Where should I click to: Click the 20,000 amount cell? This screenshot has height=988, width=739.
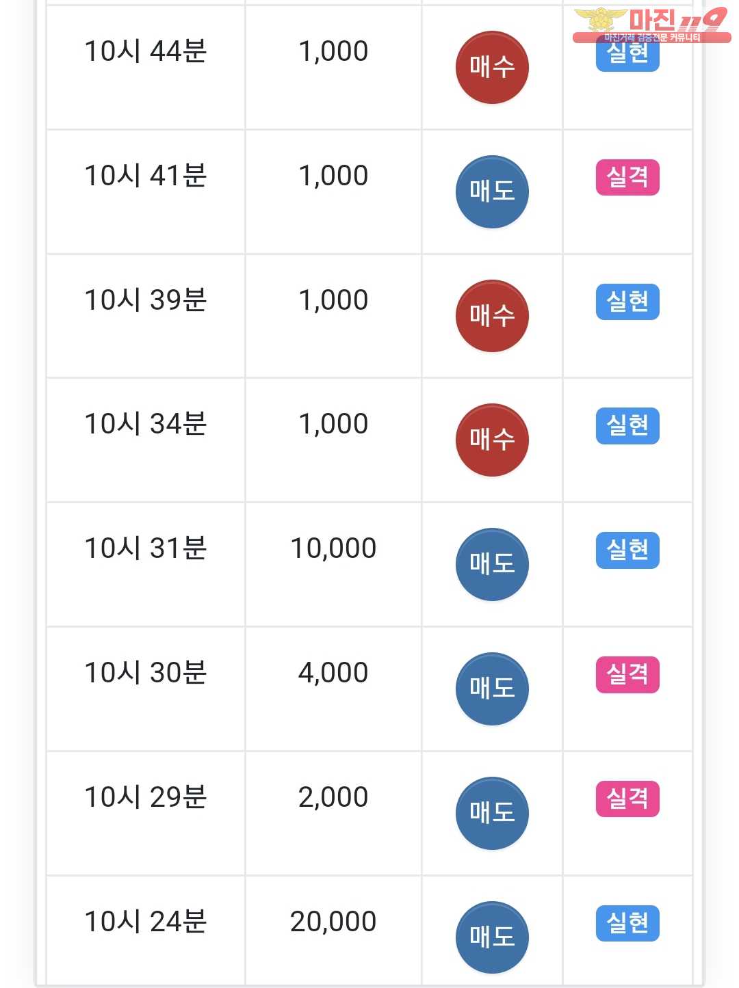[x=333, y=922]
